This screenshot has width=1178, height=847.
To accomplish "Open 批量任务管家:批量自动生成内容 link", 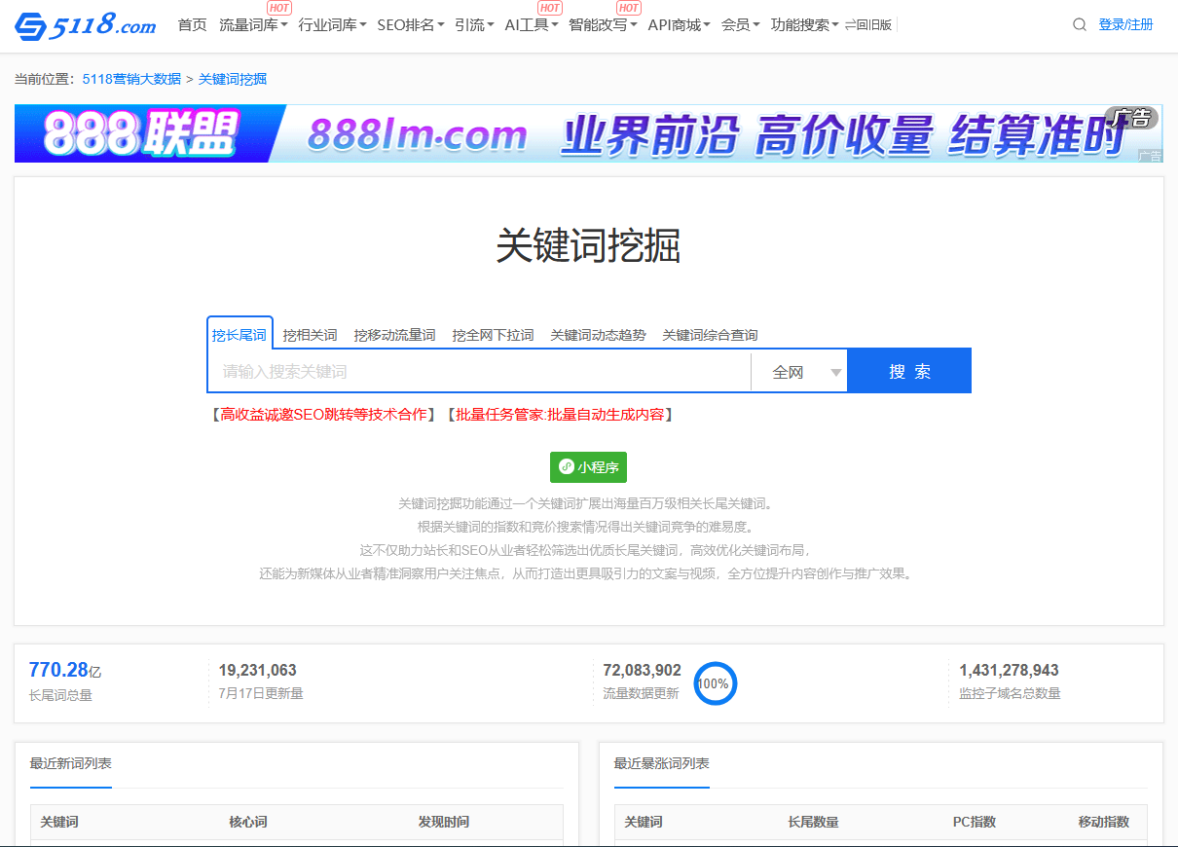I will (560, 415).
